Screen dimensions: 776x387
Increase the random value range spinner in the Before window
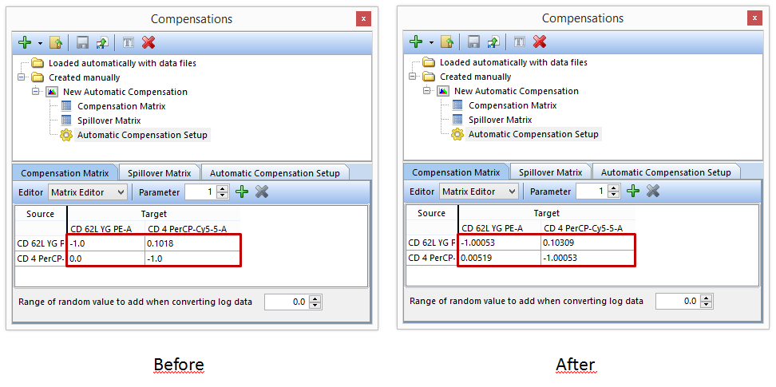315,298
